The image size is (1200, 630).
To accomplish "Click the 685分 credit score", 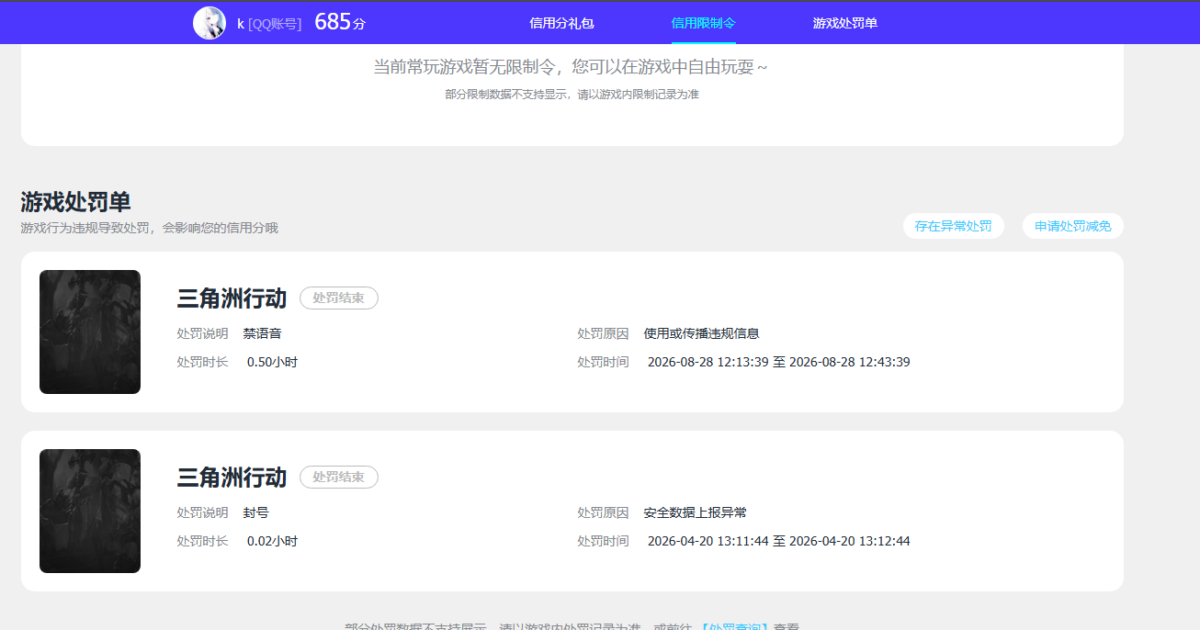I will pos(340,22).
